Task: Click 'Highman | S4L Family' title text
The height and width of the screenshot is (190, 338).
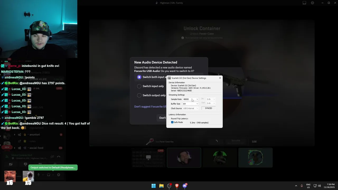Action: pyautogui.click(x=171, y=3)
